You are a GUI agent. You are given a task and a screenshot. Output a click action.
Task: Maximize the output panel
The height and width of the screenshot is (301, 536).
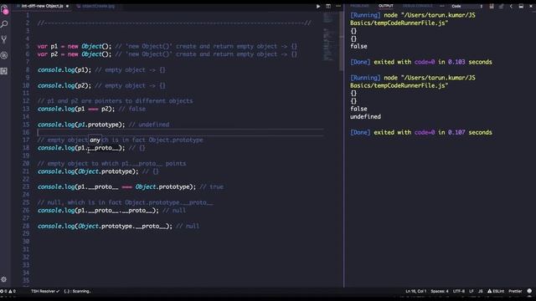(x=521, y=6)
